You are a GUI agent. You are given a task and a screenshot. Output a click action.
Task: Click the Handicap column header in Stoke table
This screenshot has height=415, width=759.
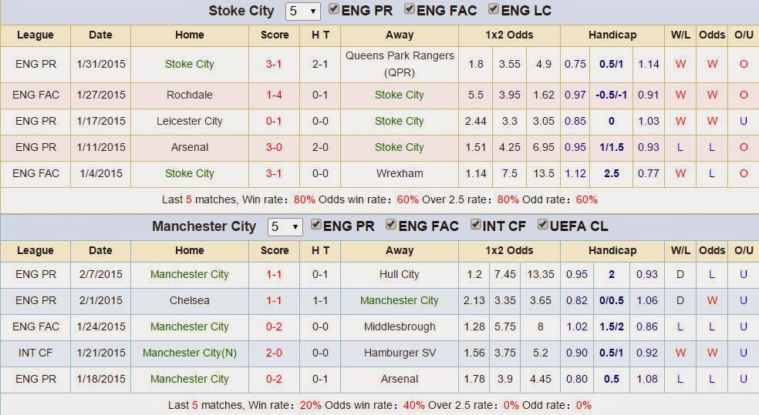point(612,35)
